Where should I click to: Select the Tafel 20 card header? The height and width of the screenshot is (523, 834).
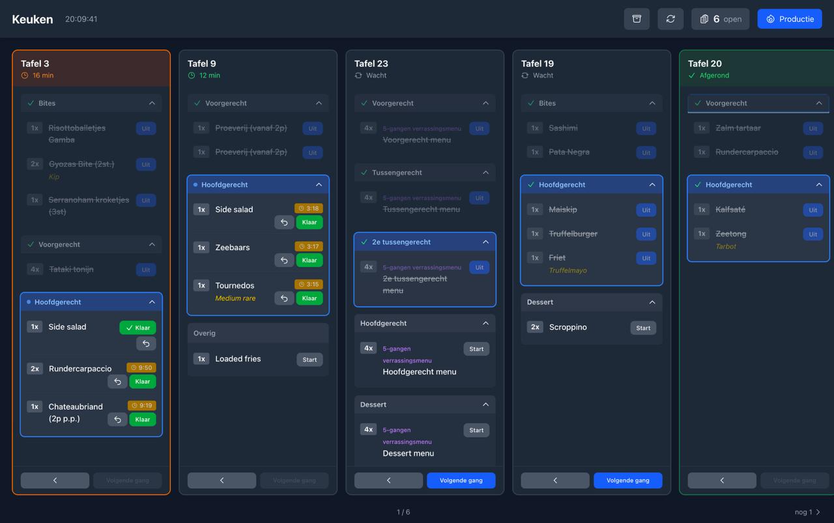[x=758, y=68]
